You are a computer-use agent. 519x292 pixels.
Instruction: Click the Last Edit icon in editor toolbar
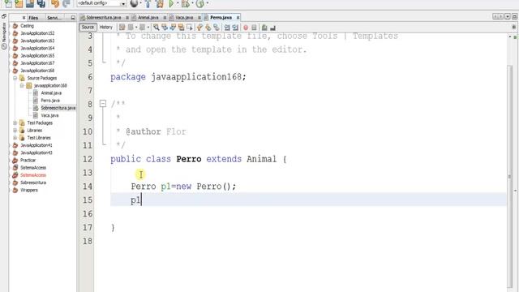[122, 28]
